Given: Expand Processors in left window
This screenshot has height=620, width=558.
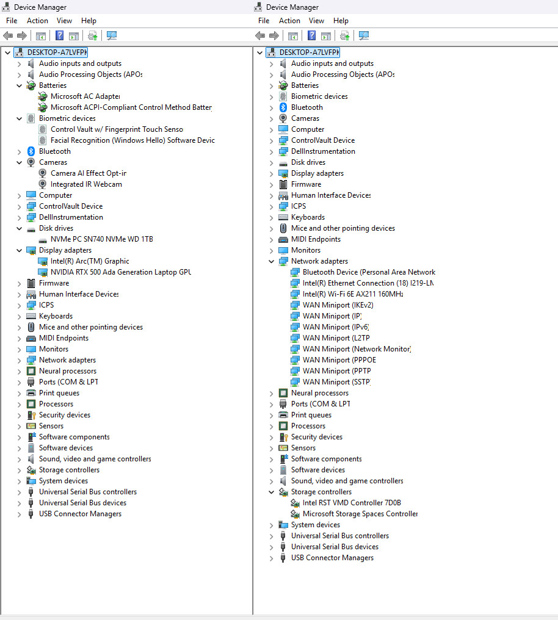Looking at the screenshot, I should [19, 404].
